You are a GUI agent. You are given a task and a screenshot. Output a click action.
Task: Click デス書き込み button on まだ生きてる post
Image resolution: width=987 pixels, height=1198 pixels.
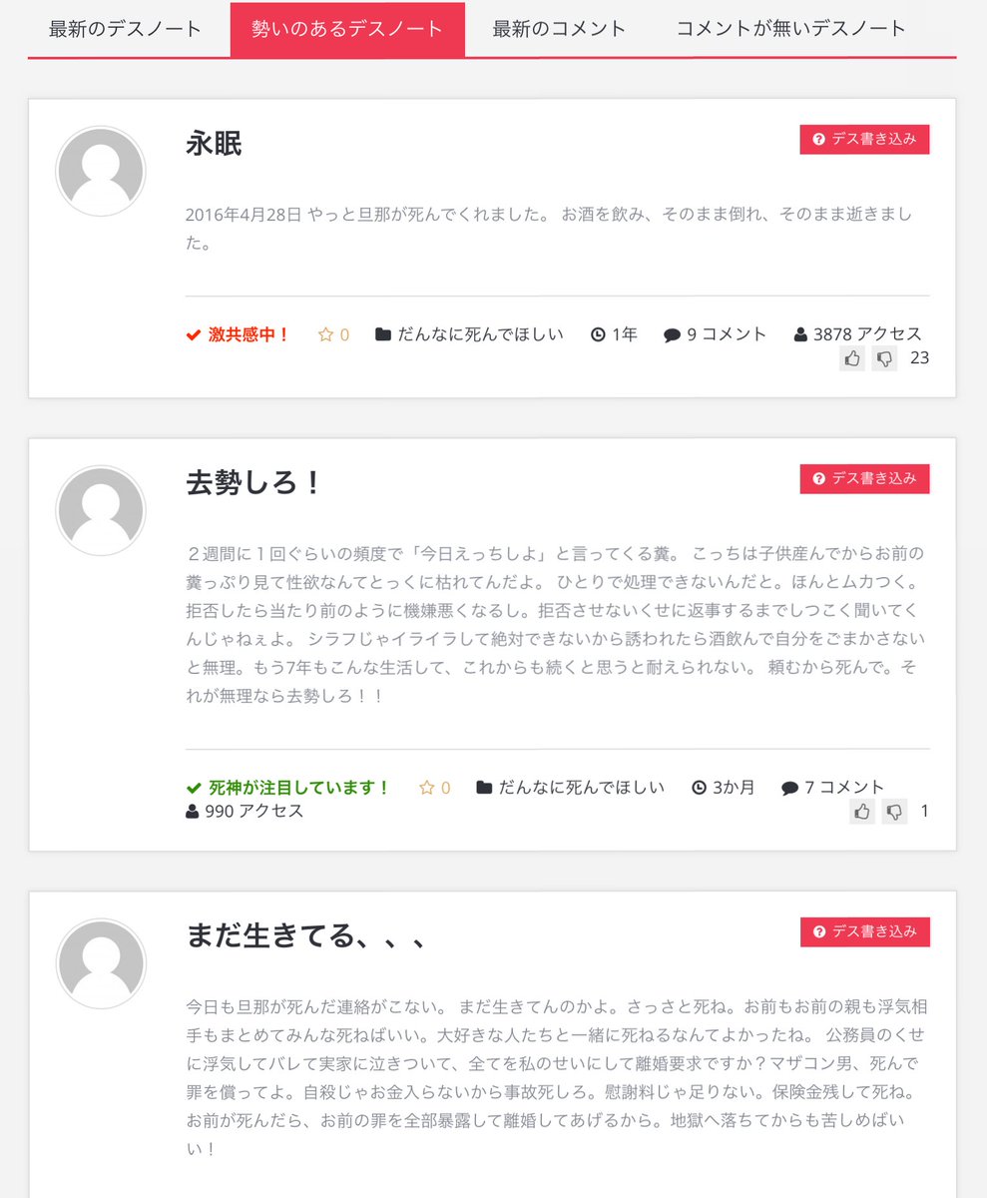coord(864,931)
